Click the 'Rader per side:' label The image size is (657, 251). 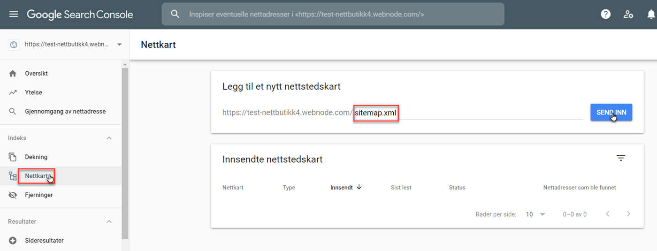[496, 214]
